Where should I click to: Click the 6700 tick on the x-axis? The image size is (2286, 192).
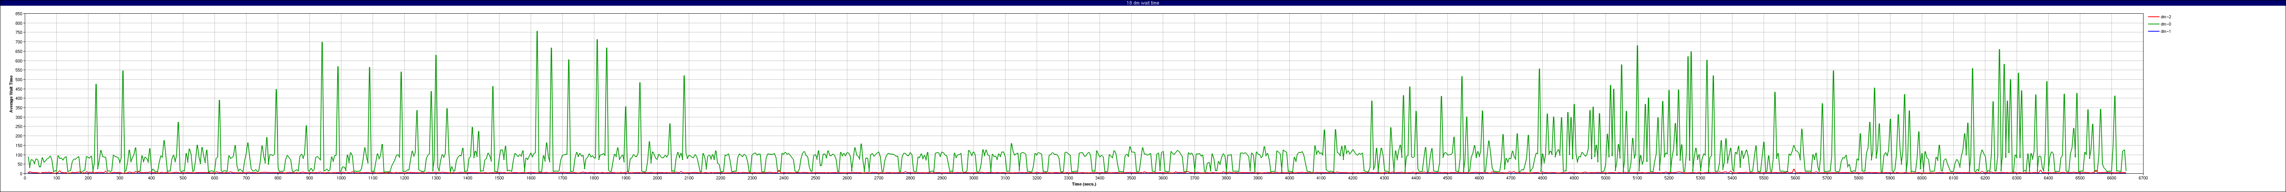[2142, 178]
